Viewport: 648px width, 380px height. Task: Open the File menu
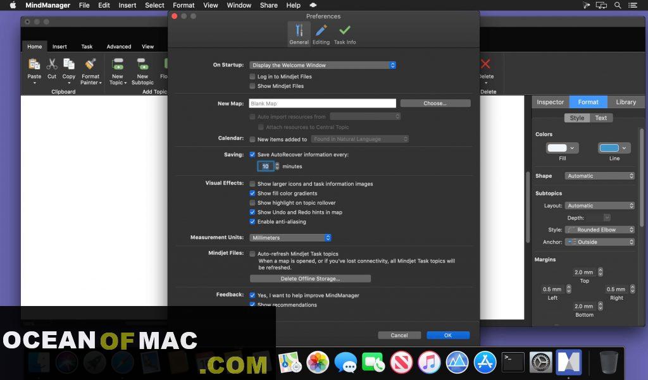tap(84, 5)
